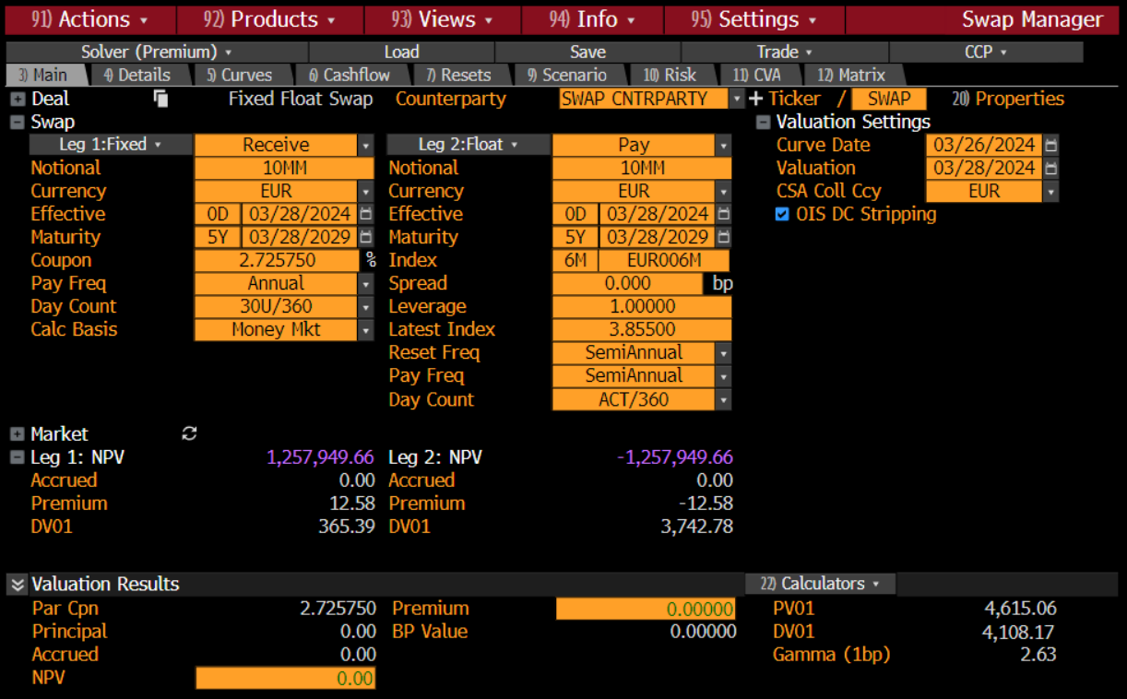The height and width of the screenshot is (699, 1127).
Task: Open calendar for Leg 2 Maturity date
Action: (x=724, y=237)
